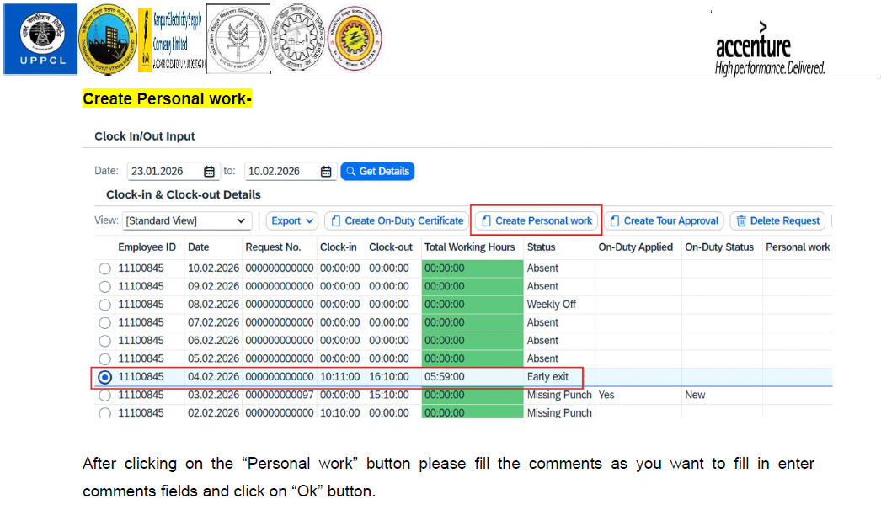881x515 pixels.
Task: Click the Accenture logo
Action: (x=769, y=50)
